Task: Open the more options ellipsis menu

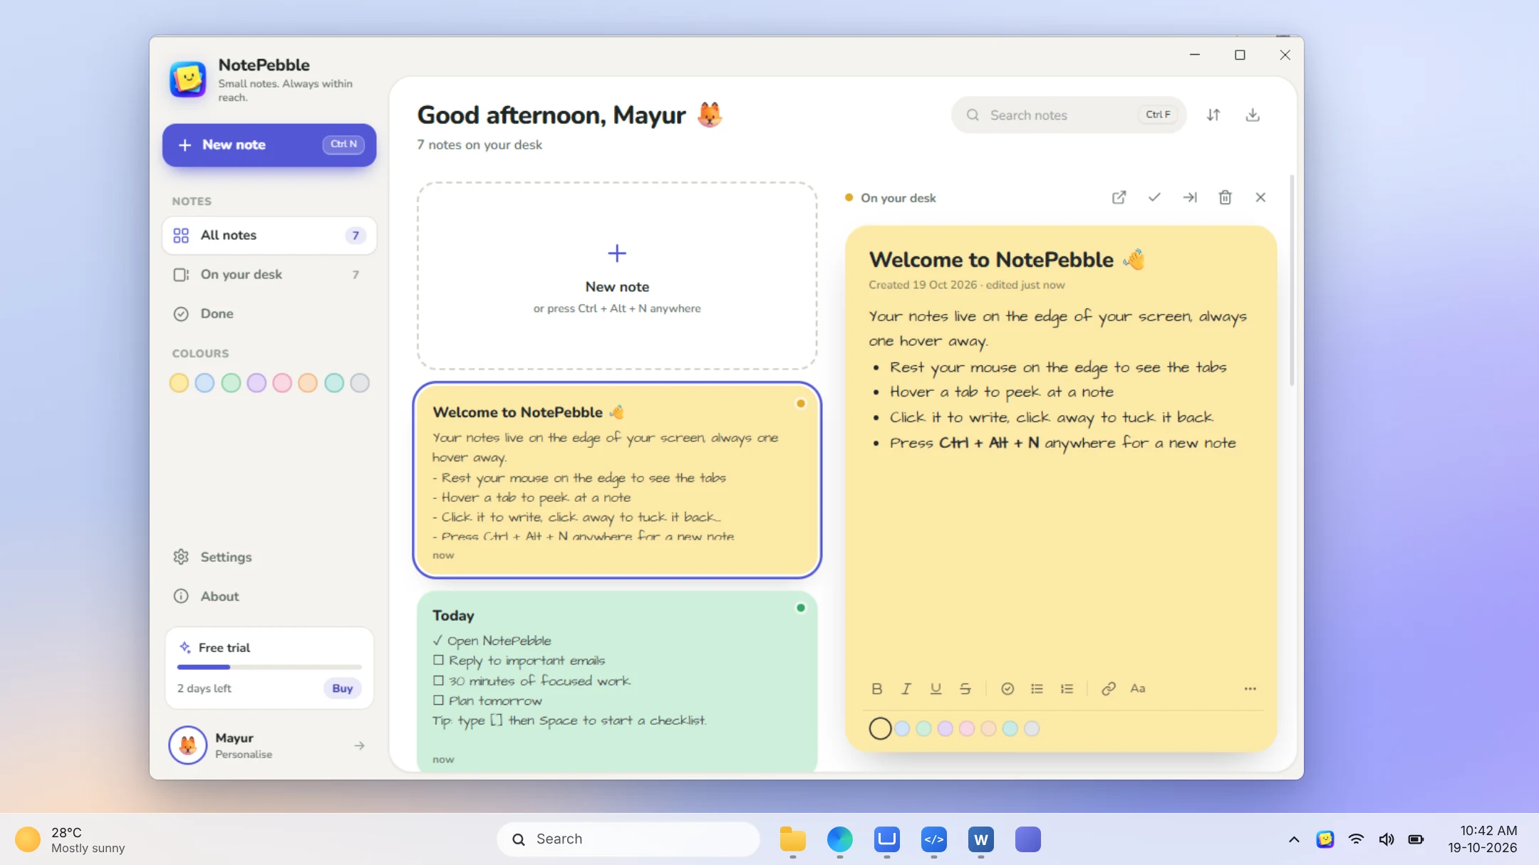Action: coord(1250,688)
